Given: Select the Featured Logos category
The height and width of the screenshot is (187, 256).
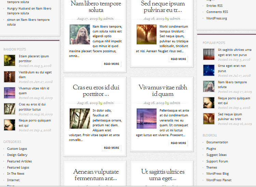Looking at the screenshot, I should [18, 168].
